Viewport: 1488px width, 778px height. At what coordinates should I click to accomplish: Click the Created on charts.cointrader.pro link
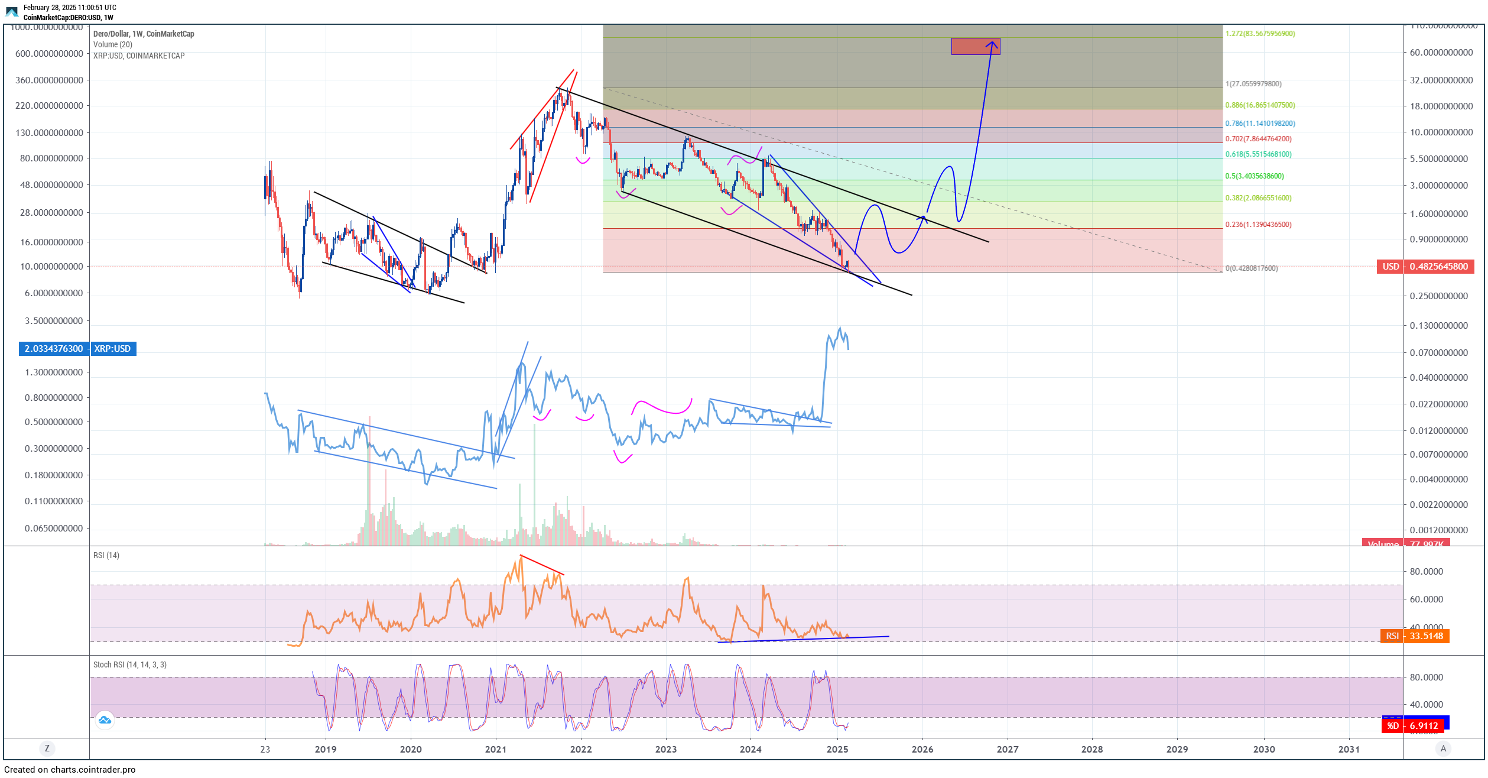[70, 770]
